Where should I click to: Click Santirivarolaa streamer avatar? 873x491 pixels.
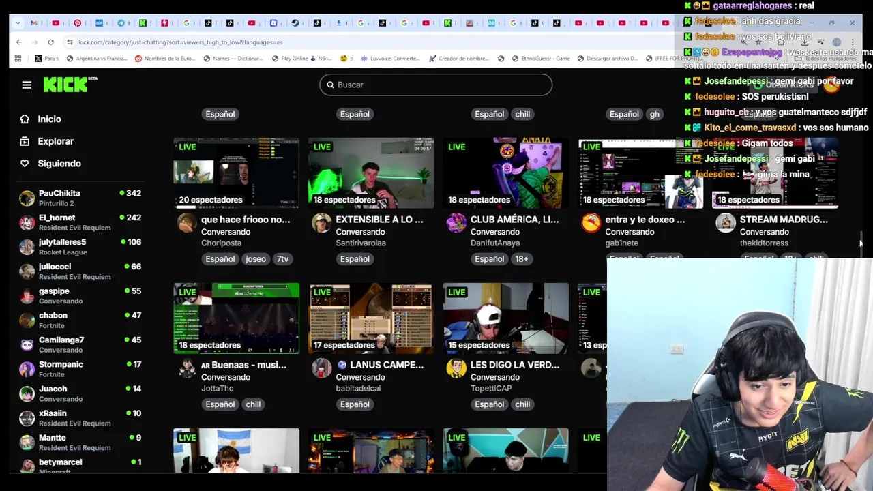321,223
